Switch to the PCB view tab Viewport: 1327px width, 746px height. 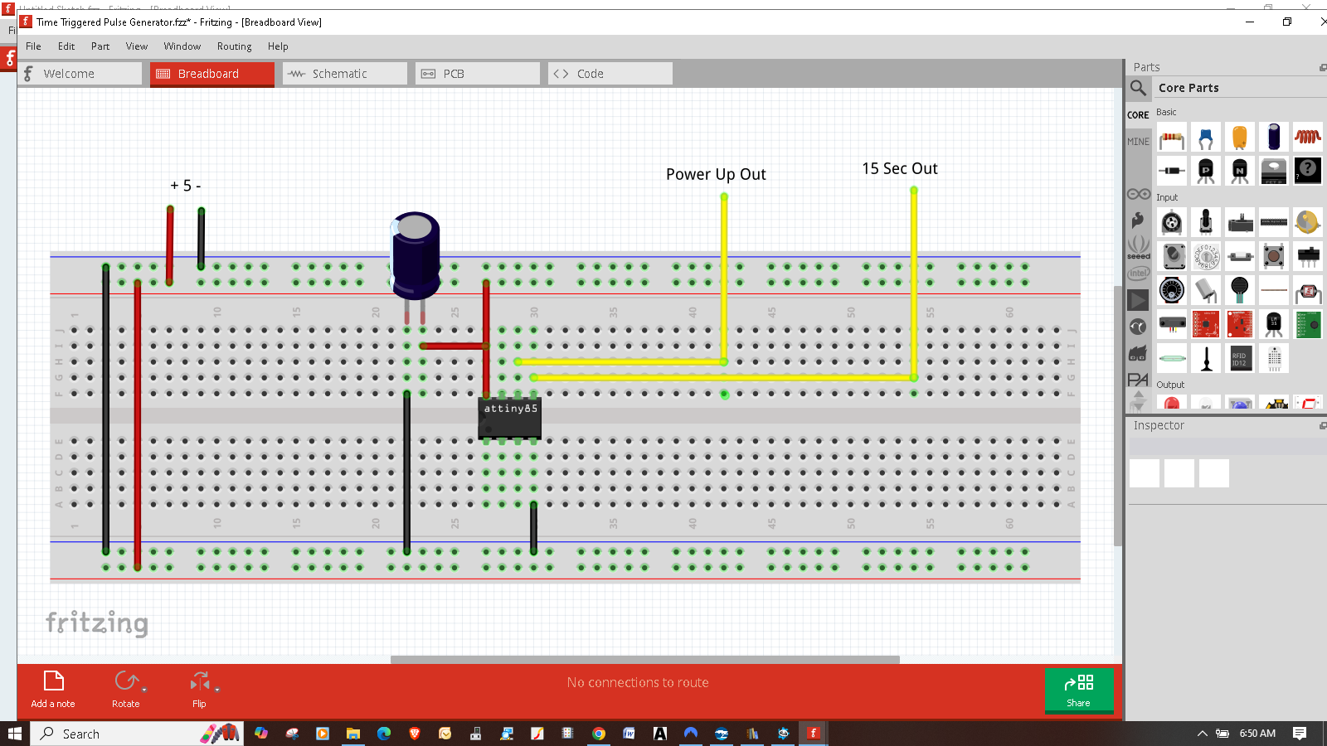coord(478,74)
